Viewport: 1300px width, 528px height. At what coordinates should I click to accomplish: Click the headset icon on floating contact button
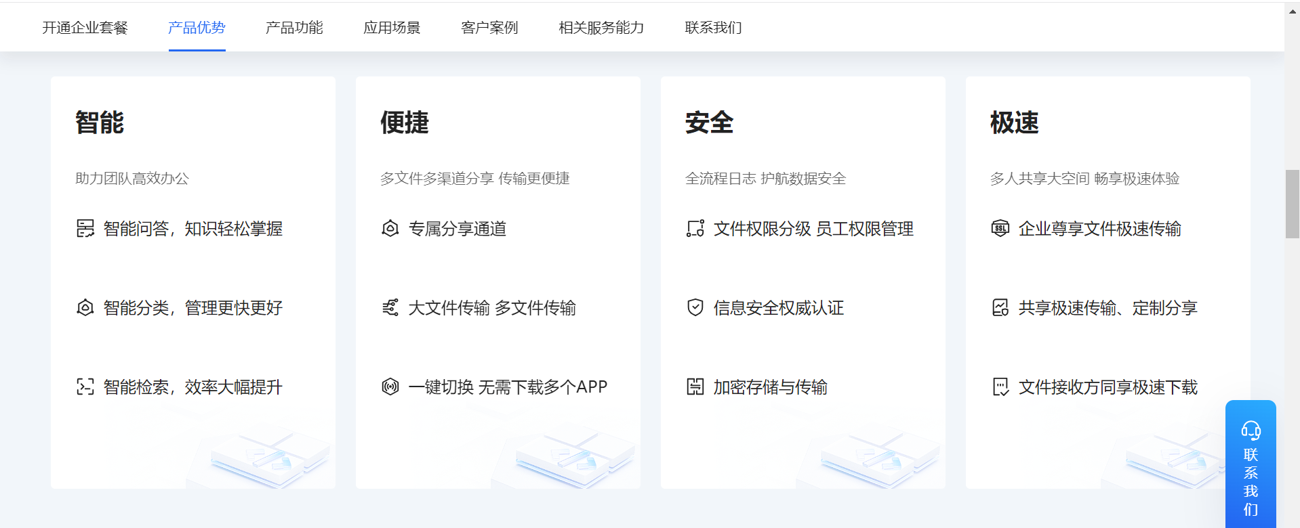[x=1251, y=431]
